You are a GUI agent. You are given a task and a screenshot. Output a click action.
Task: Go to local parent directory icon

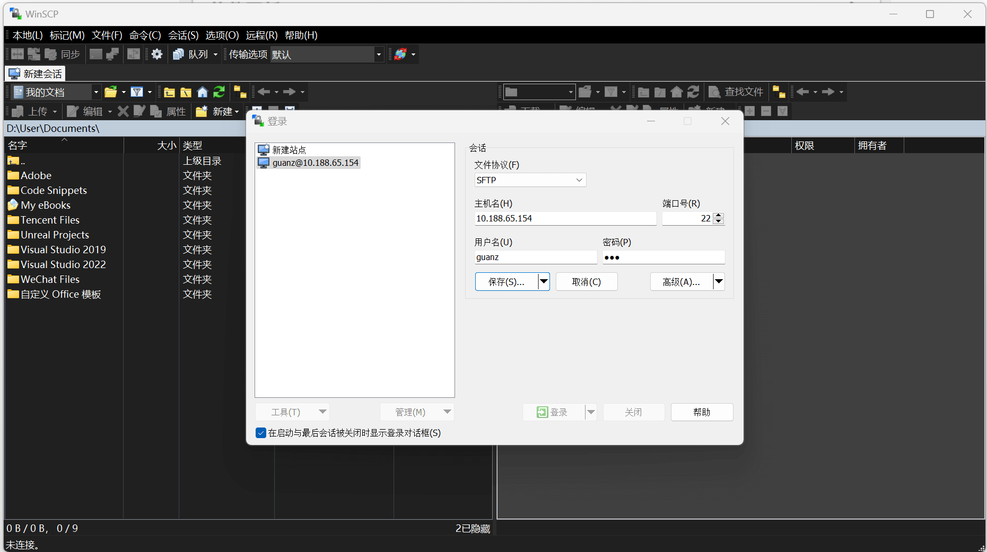[x=169, y=92]
